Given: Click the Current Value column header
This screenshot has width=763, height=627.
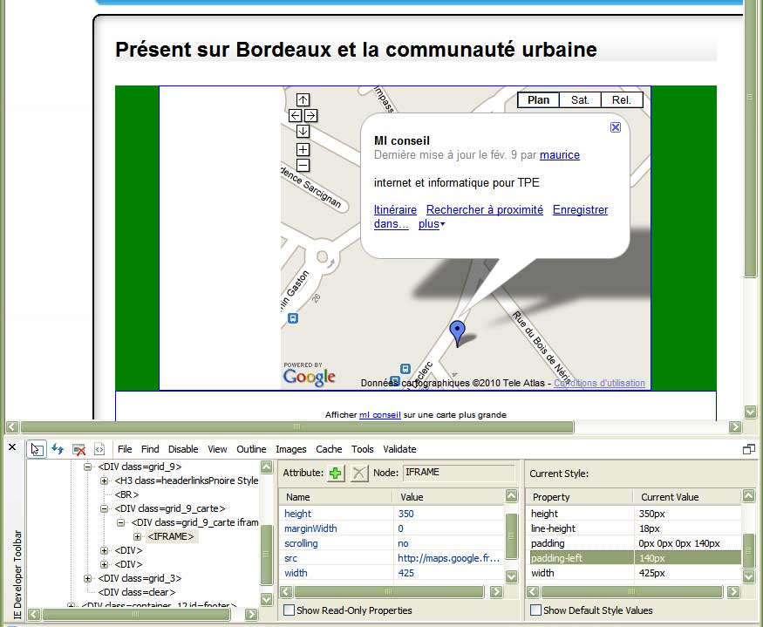Looking at the screenshot, I should pos(687,497).
